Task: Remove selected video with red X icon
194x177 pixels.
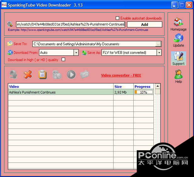Action: pyautogui.click(x=28, y=74)
